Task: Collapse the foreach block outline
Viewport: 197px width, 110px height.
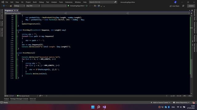Action: [x=17, y=36]
